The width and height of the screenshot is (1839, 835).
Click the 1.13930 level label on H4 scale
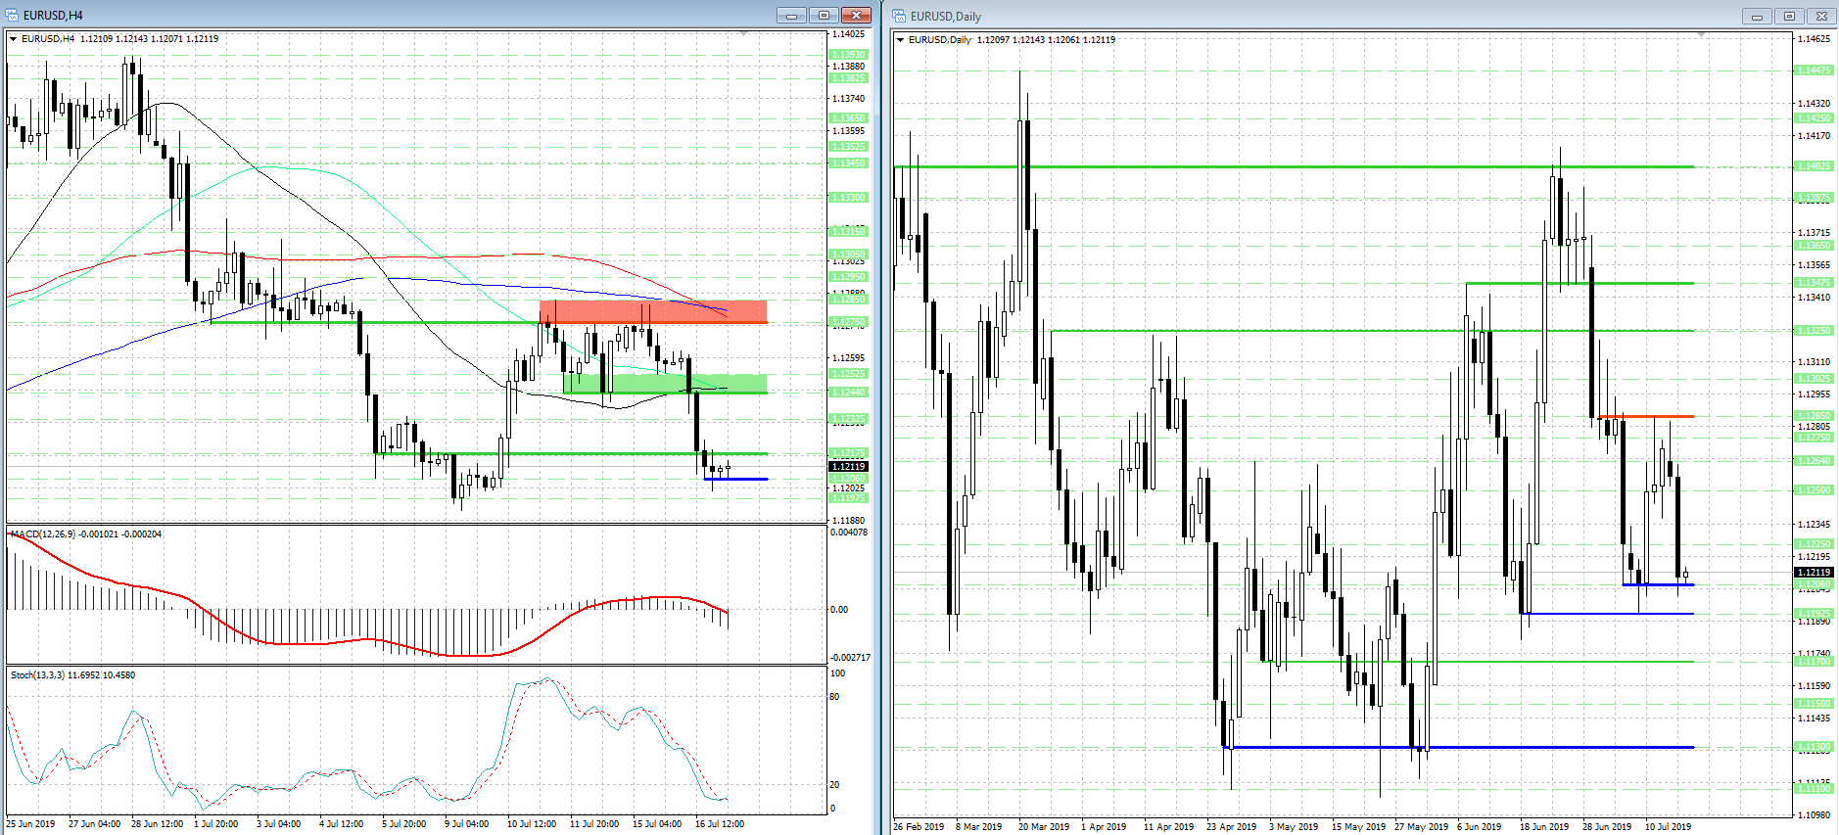[848, 55]
